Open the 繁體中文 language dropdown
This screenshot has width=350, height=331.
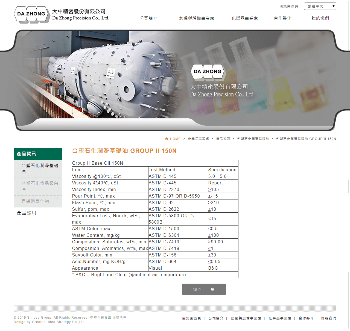(320, 6)
